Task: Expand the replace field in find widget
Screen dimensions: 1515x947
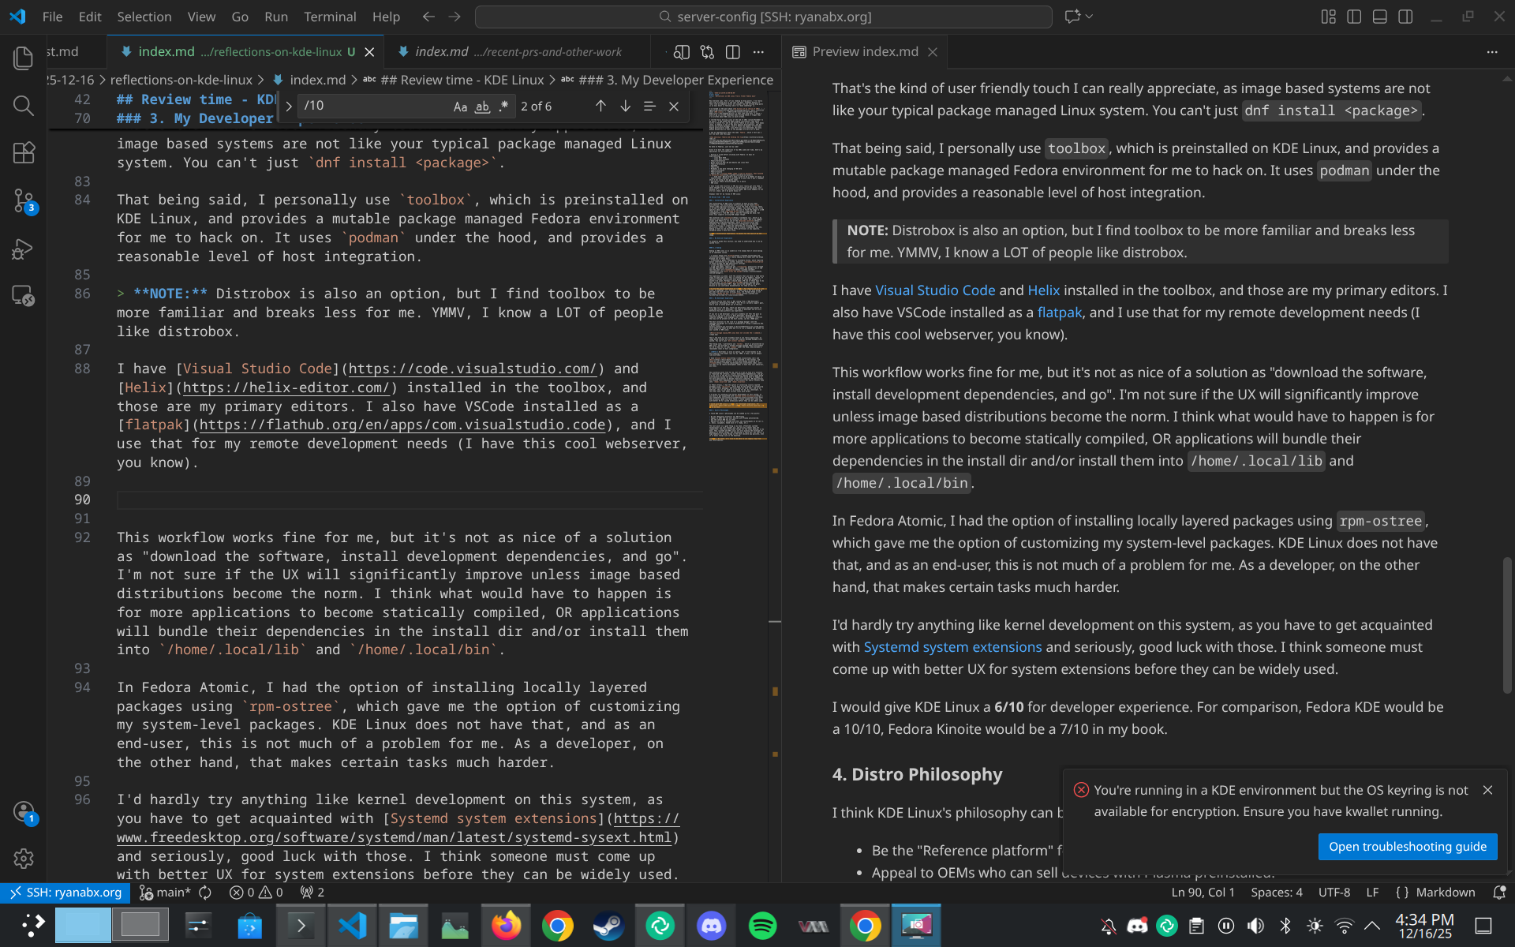Action: (289, 106)
